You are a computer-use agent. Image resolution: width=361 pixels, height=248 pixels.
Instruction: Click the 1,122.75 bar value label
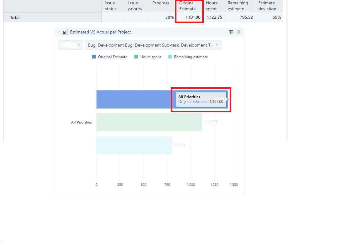(x=211, y=122)
